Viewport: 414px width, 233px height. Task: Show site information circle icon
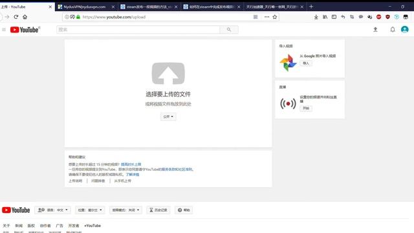point(67,17)
